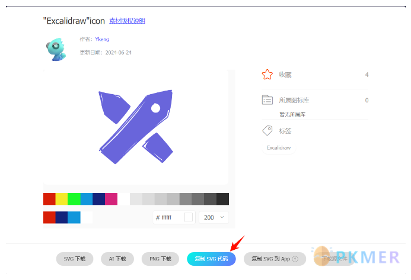Click the tag icon beside 标签
411x280 pixels.
[267, 131]
